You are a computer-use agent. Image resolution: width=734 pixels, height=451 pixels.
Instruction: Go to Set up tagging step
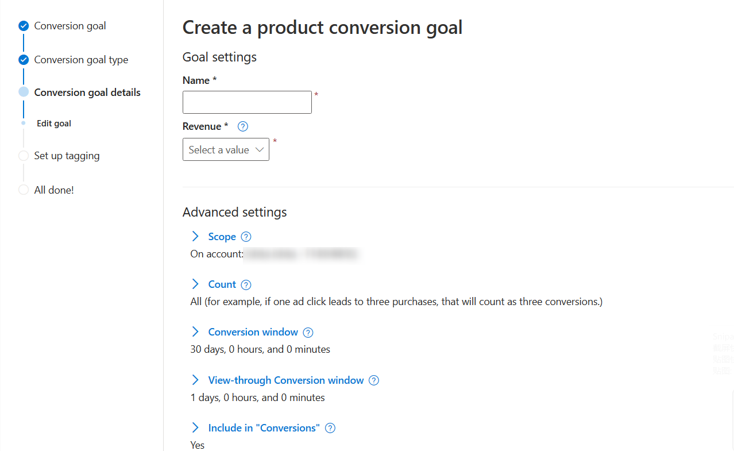(x=67, y=156)
